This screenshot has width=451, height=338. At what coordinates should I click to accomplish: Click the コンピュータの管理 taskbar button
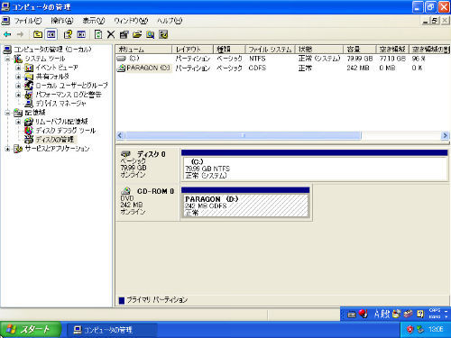coord(112,330)
